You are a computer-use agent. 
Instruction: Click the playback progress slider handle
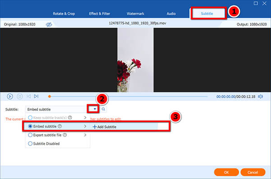tap(49, 96)
